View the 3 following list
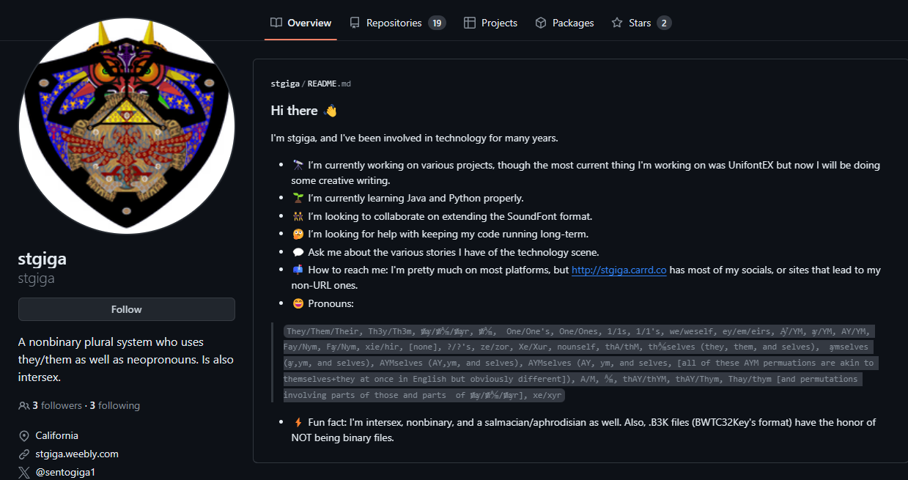Image resolution: width=908 pixels, height=480 pixels. [115, 405]
